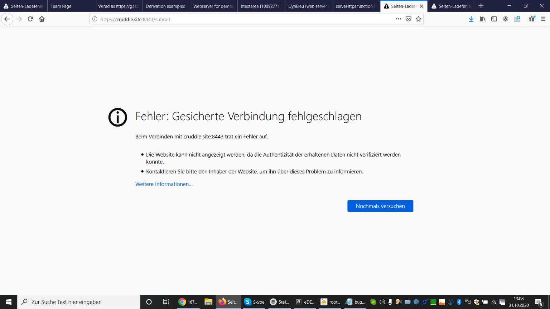Switch to the Derivation examples tab
This screenshot has height=309, width=550.
point(165,6)
